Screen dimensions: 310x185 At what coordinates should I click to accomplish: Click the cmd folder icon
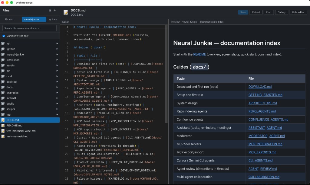(x=3, y=76)
